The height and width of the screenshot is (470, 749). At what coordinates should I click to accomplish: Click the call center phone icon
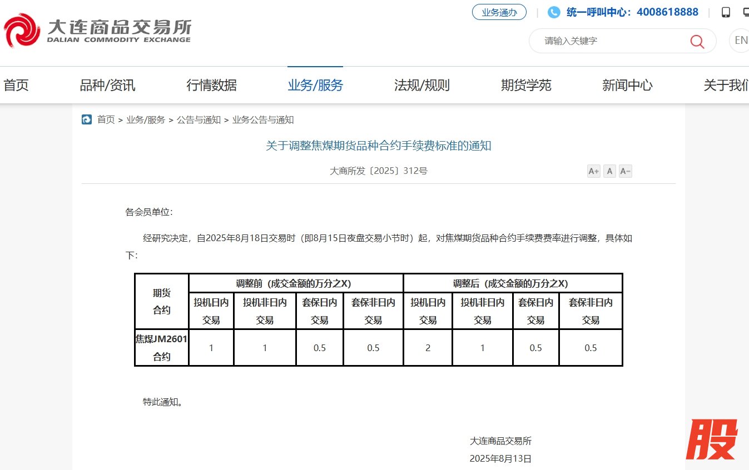[554, 12]
